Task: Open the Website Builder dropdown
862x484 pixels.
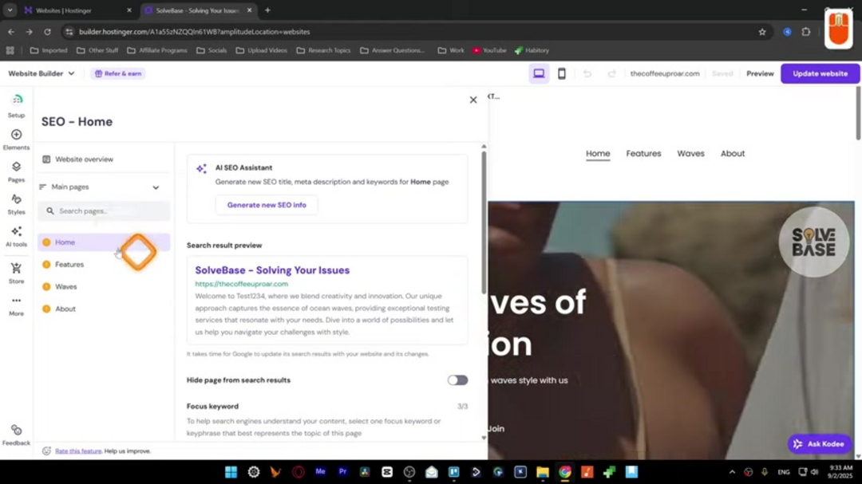Action: [x=42, y=73]
